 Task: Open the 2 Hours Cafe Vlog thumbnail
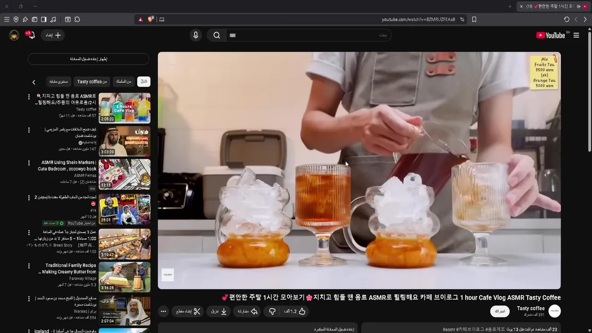tap(124, 108)
